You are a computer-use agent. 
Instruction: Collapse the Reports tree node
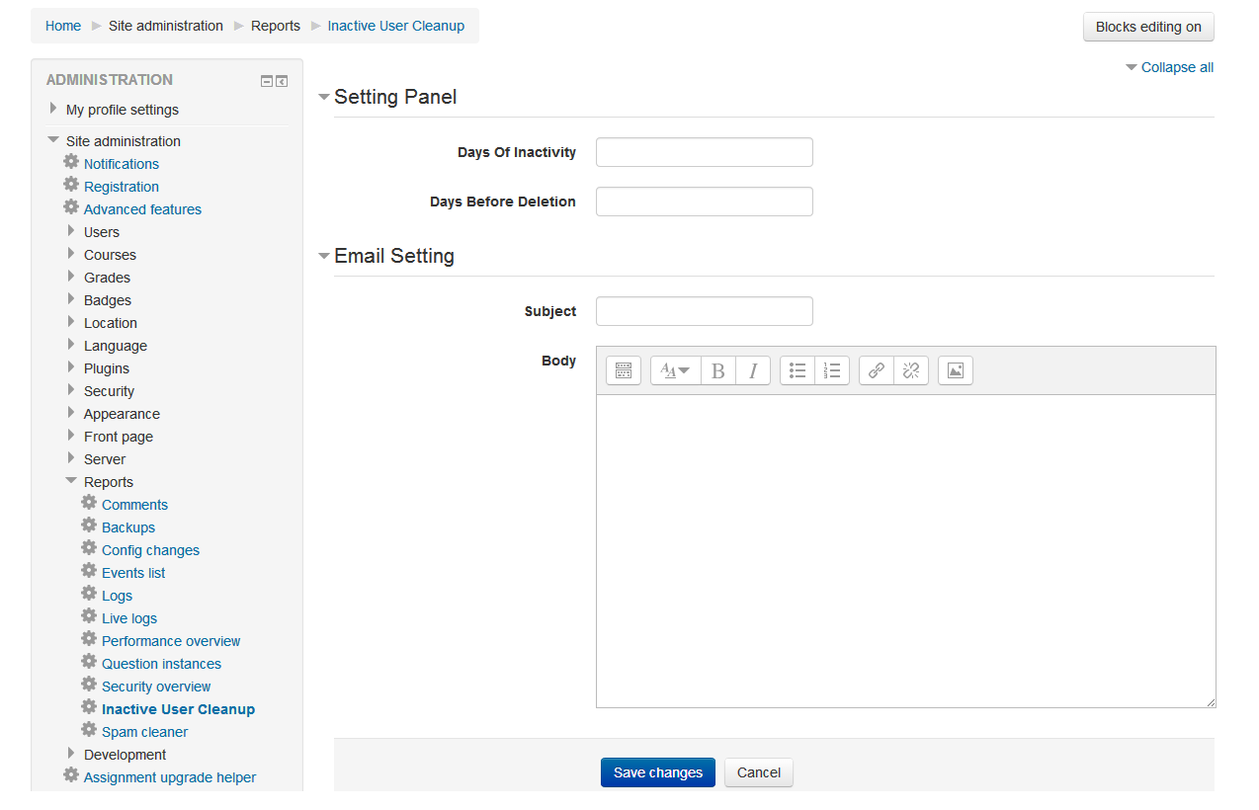pos(71,481)
